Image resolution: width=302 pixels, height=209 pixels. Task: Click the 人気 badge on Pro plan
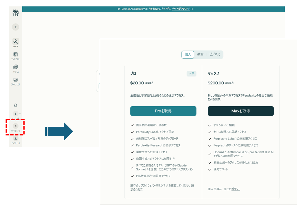click(x=191, y=74)
